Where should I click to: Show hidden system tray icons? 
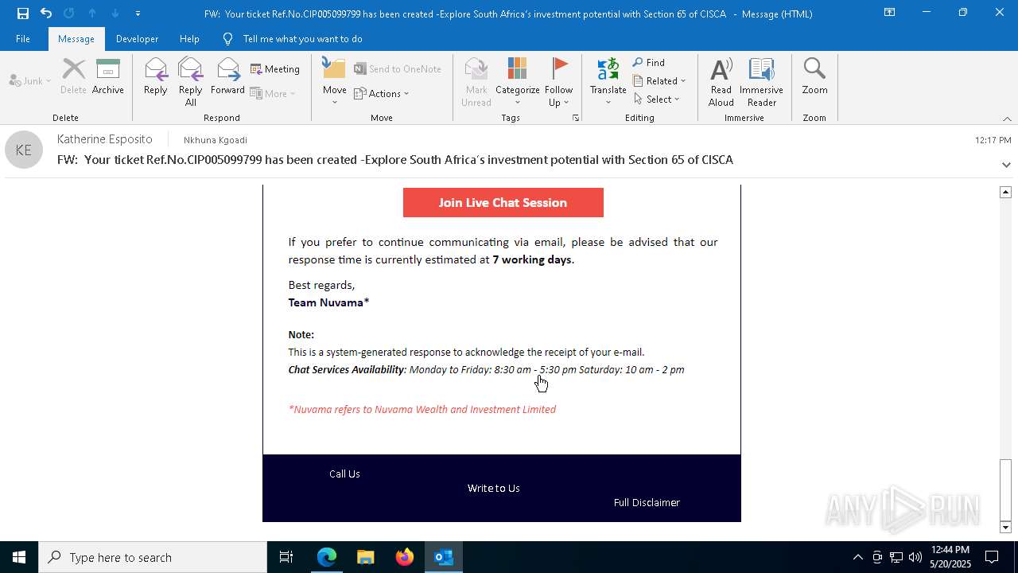(x=857, y=557)
